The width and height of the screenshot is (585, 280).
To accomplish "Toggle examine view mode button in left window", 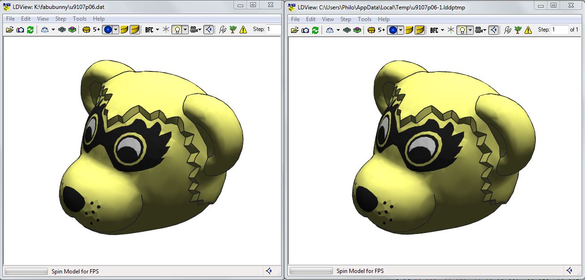I will tap(208, 30).
